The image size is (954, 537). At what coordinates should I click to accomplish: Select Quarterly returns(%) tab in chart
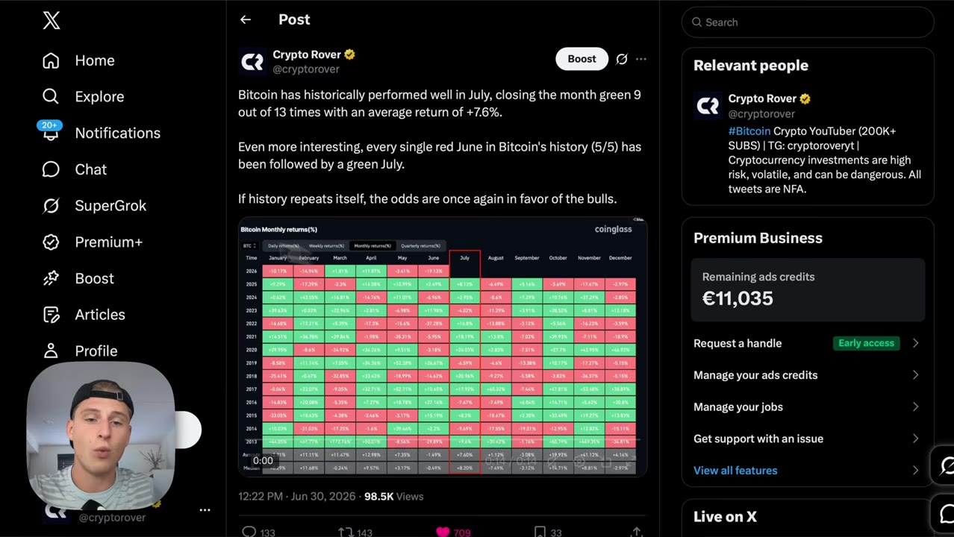[420, 245]
